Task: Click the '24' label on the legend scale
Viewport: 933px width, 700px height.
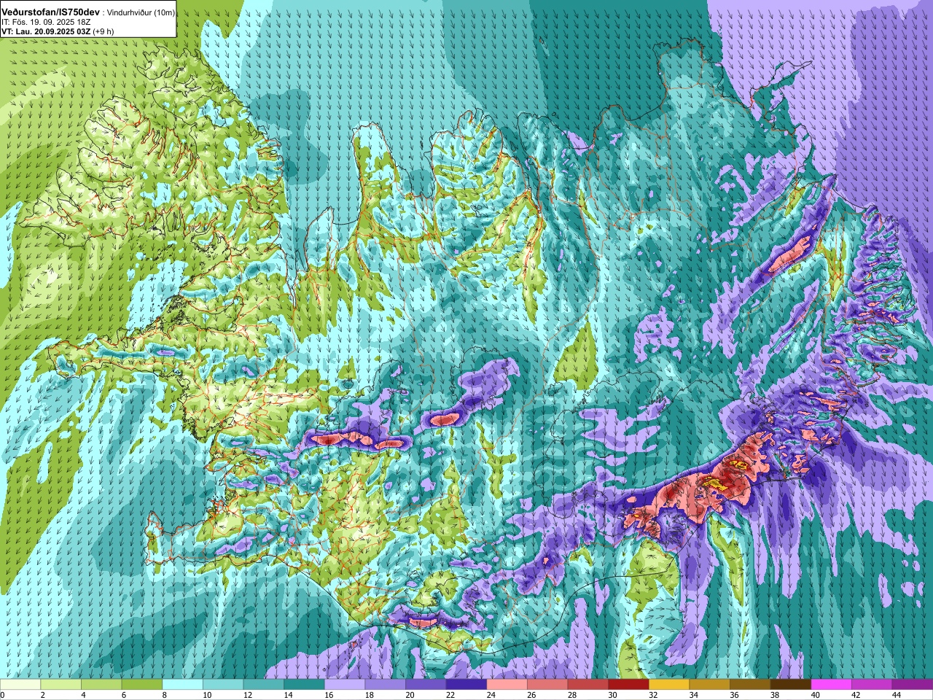Action: (x=491, y=695)
